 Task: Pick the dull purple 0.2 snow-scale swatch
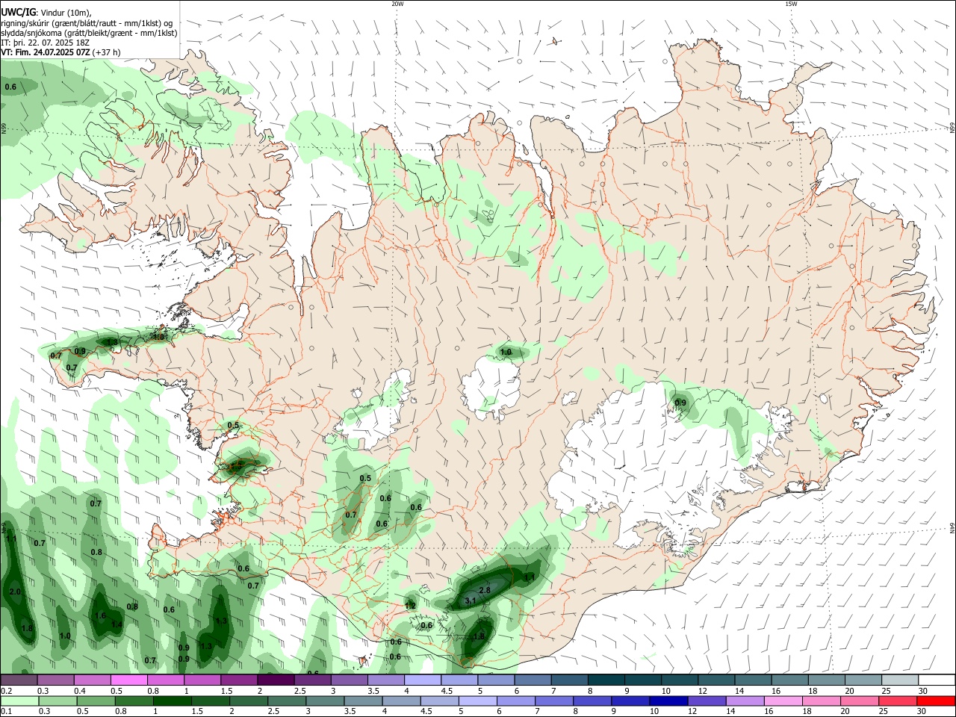tap(19, 680)
